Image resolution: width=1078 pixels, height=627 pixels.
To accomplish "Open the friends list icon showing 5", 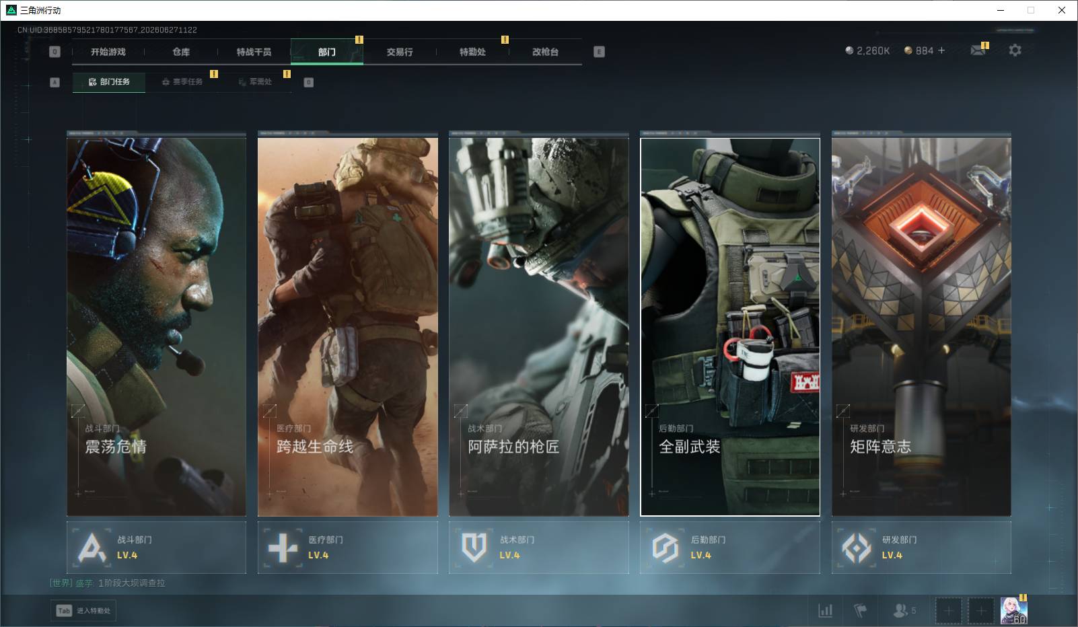I will (904, 610).
